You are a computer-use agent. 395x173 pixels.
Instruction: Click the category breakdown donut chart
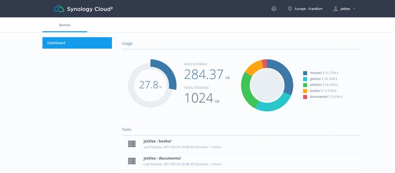point(267,85)
